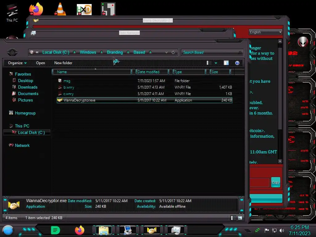Expand address bar history dropdown
Image resolution: width=316 pixels, height=237 pixels.
pyautogui.click(x=166, y=52)
